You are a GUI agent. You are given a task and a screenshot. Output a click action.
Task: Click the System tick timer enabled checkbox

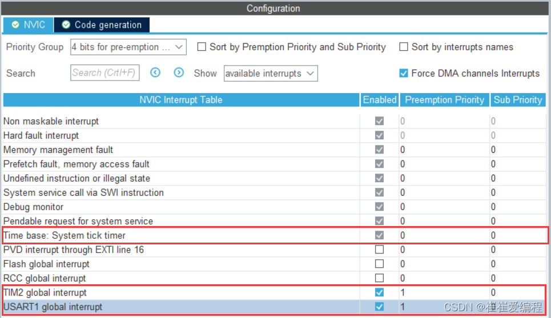click(x=379, y=235)
